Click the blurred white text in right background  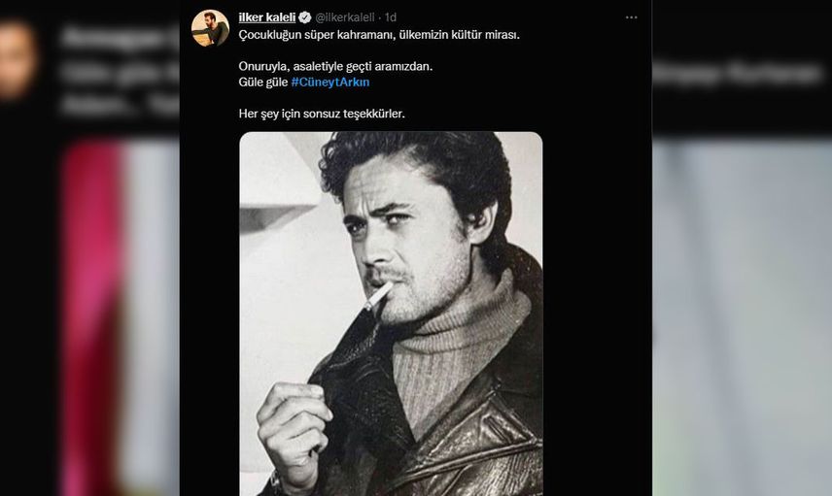[x=738, y=73]
